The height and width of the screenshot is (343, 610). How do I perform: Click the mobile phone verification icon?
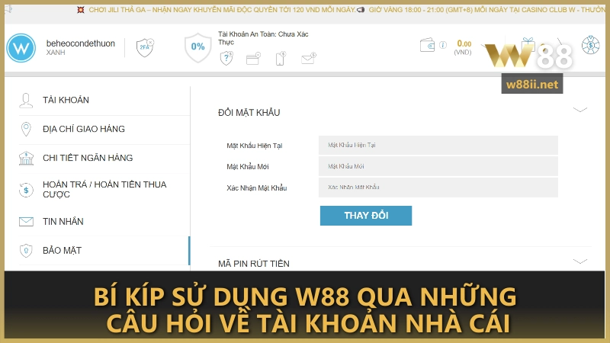(281, 59)
